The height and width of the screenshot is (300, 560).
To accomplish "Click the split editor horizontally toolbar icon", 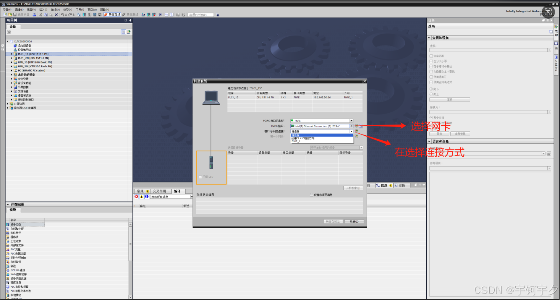I will pos(167,15).
